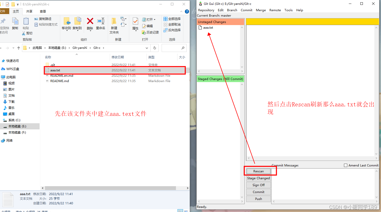This screenshot has height=212, width=381.
Task: Open the Tools menu in Git Gui
Action: (x=289, y=10)
